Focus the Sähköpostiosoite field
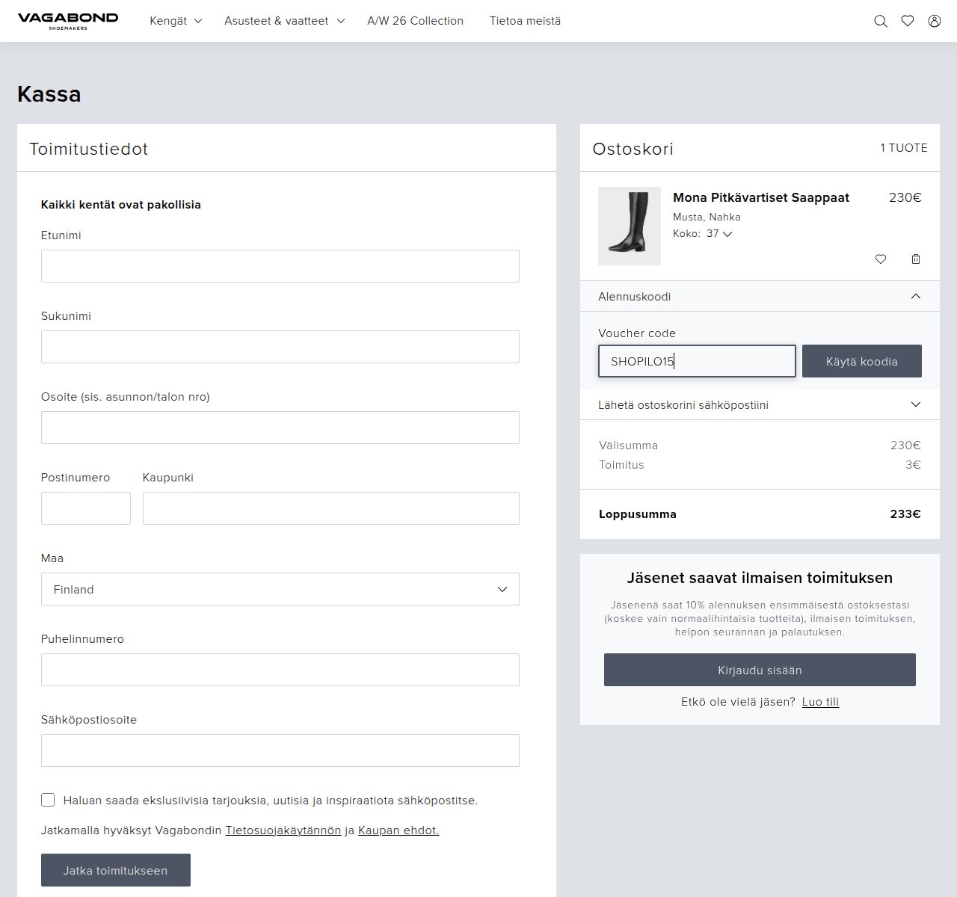957x897 pixels. pyautogui.click(x=280, y=750)
